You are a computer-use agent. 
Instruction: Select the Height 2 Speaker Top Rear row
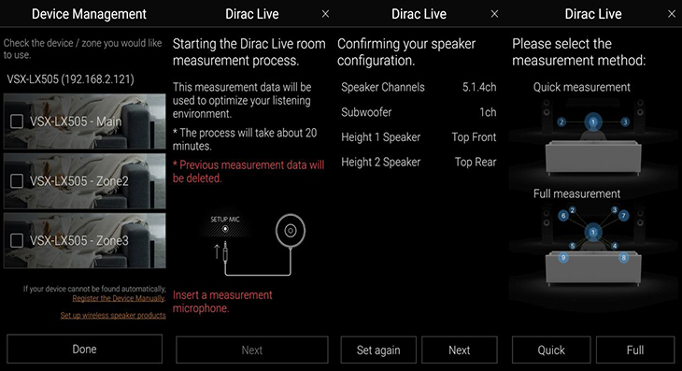click(x=419, y=163)
